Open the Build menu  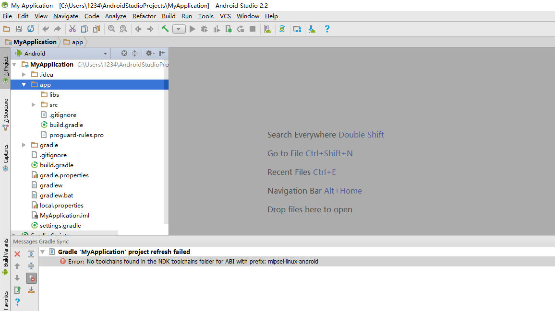tap(169, 16)
